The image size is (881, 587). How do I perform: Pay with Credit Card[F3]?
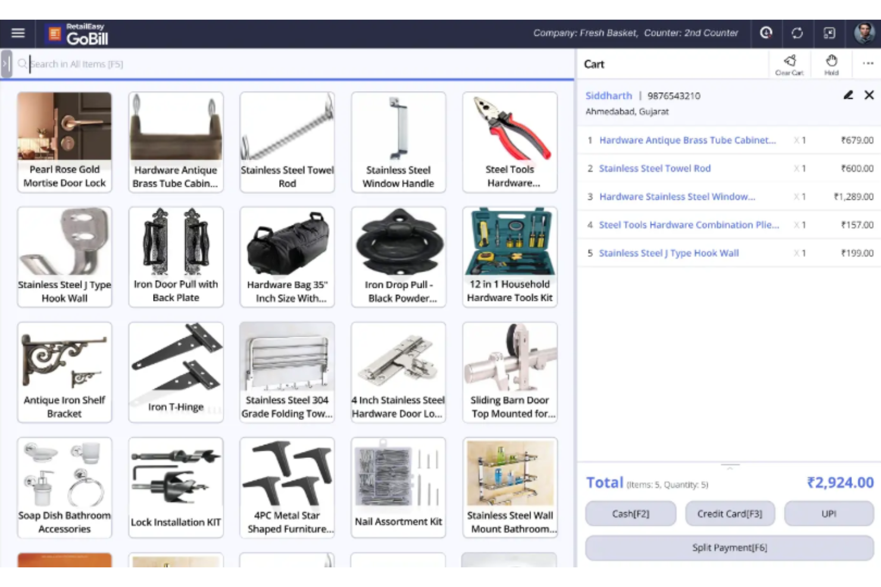(730, 514)
